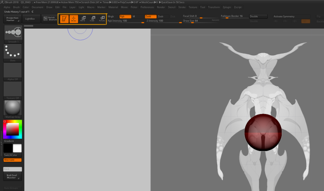
Task: Activate the Edit mode icon
Action: 64,19
